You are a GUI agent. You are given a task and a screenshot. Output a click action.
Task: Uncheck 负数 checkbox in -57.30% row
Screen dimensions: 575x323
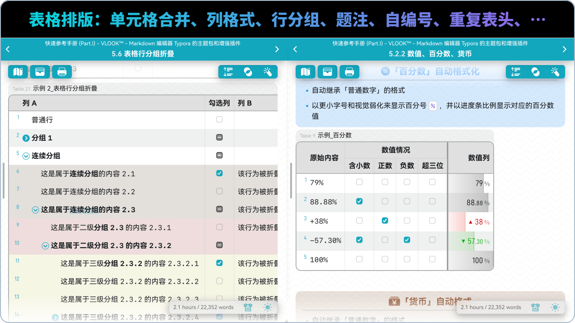[407, 240]
